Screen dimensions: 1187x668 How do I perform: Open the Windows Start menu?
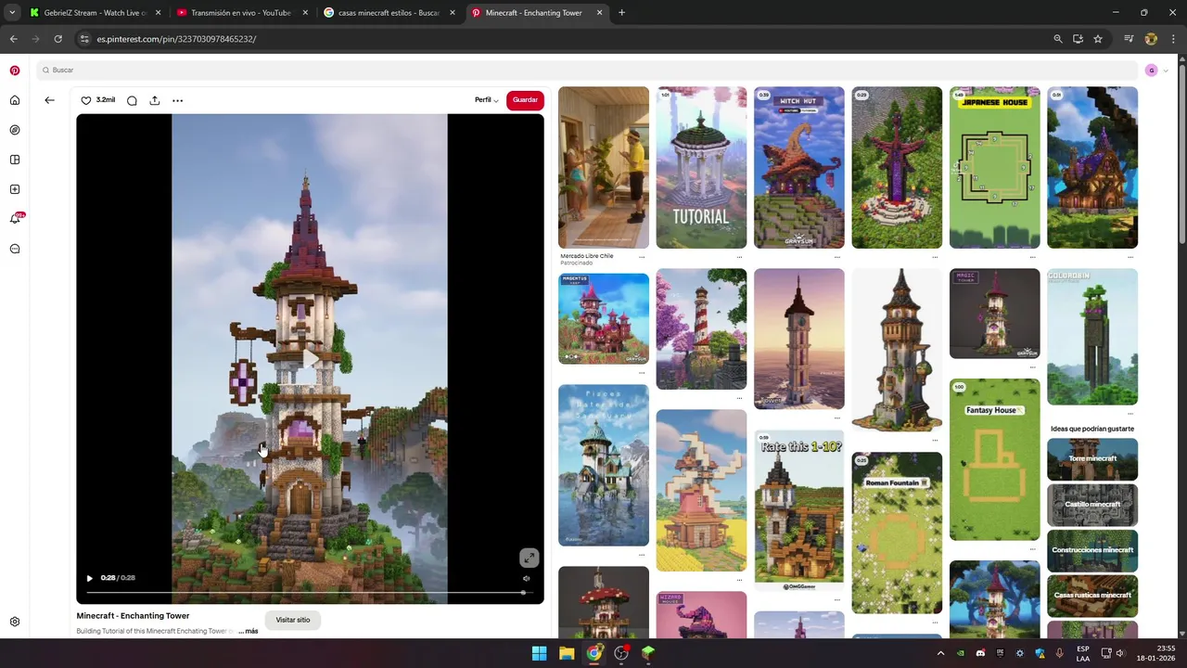coord(539,653)
